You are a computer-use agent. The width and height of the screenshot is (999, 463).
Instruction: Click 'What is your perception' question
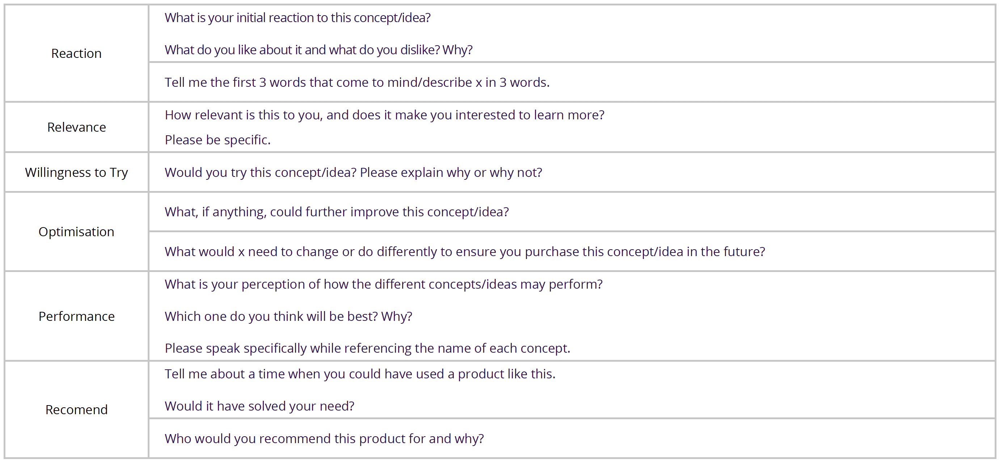384,284
